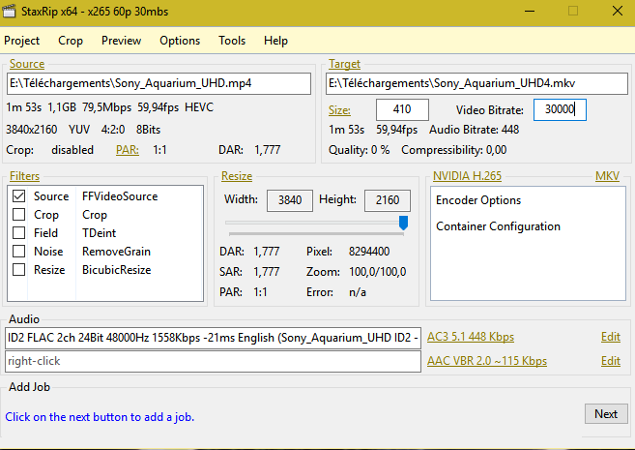Click the second audio field showing right-click
635x450 pixels.
(x=213, y=361)
